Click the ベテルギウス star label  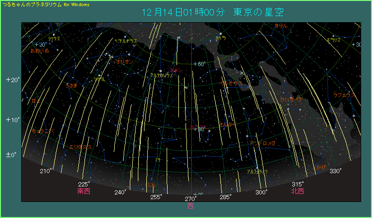click(x=126, y=42)
